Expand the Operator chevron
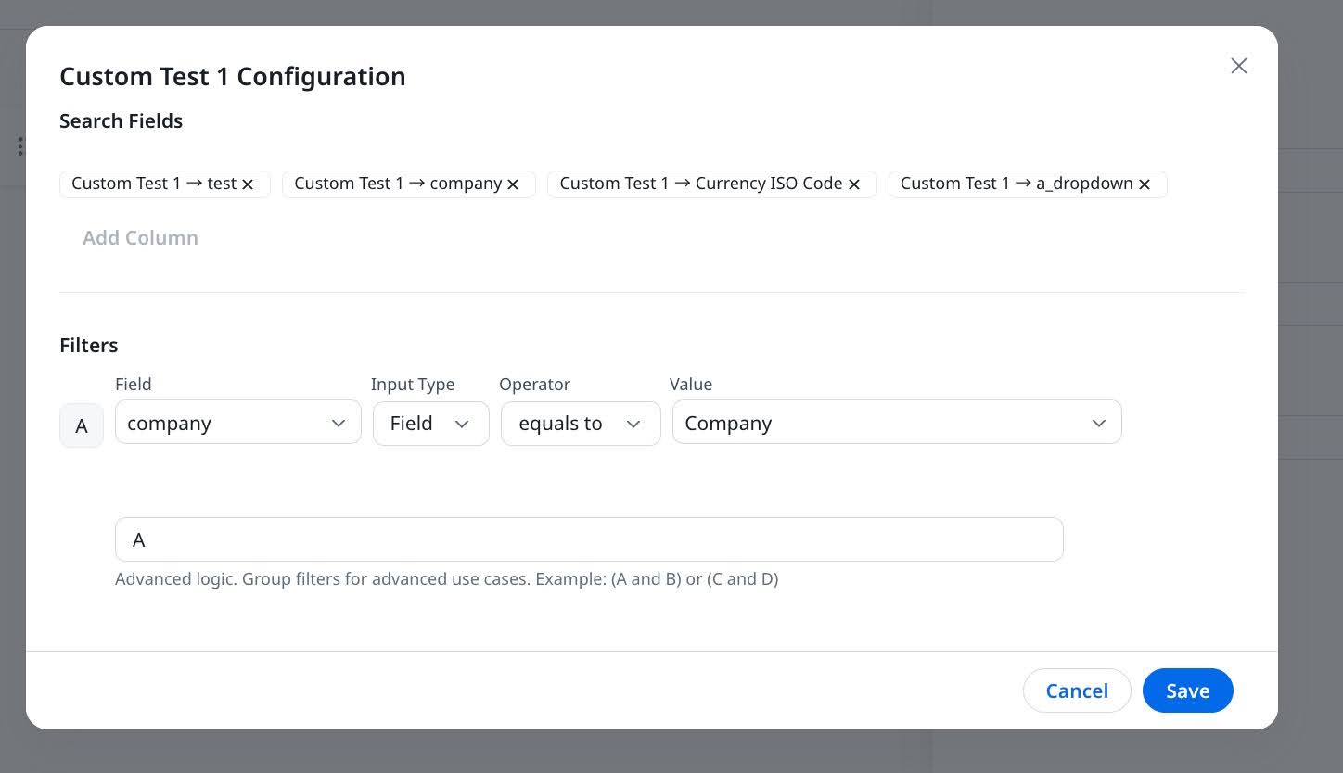The width and height of the screenshot is (1343, 773). click(633, 424)
